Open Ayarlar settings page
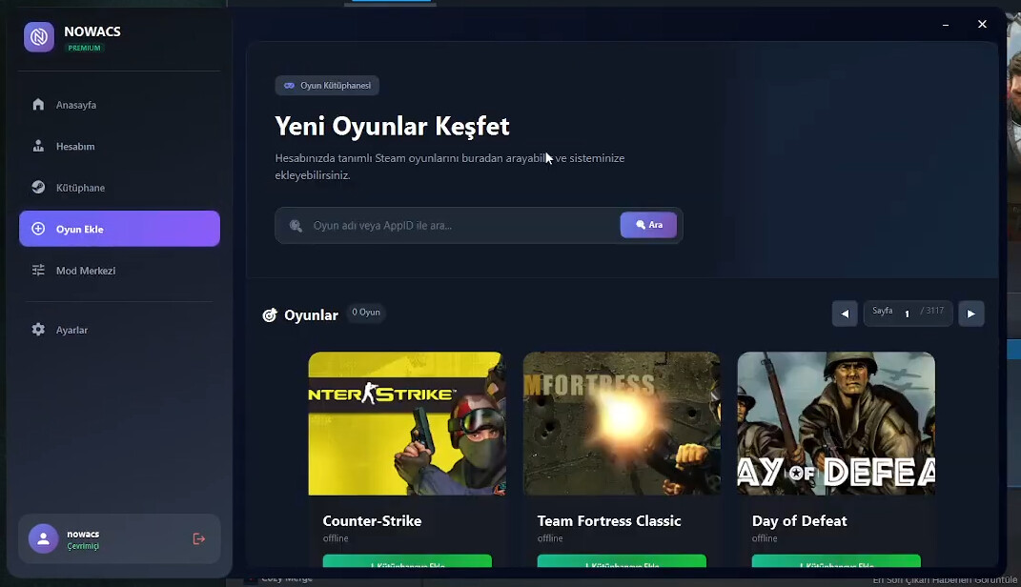The height and width of the screenshot is (587, 1021). click(x=119, y=330)
